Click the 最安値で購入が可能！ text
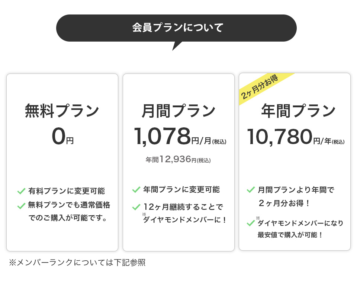Viewport: 357px width, 290px height. (290, 235)
